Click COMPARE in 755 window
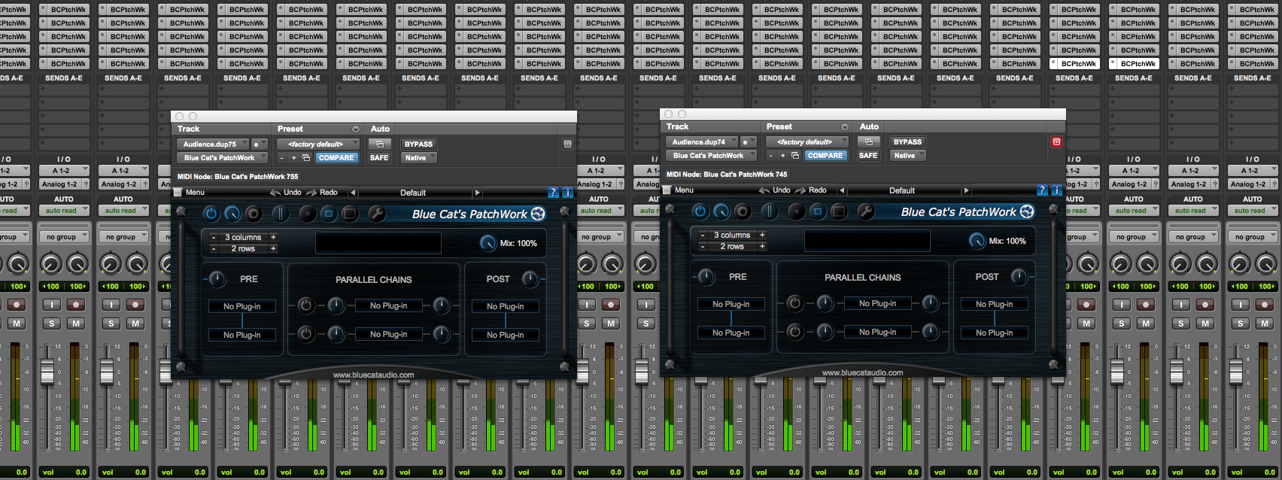 336,158
